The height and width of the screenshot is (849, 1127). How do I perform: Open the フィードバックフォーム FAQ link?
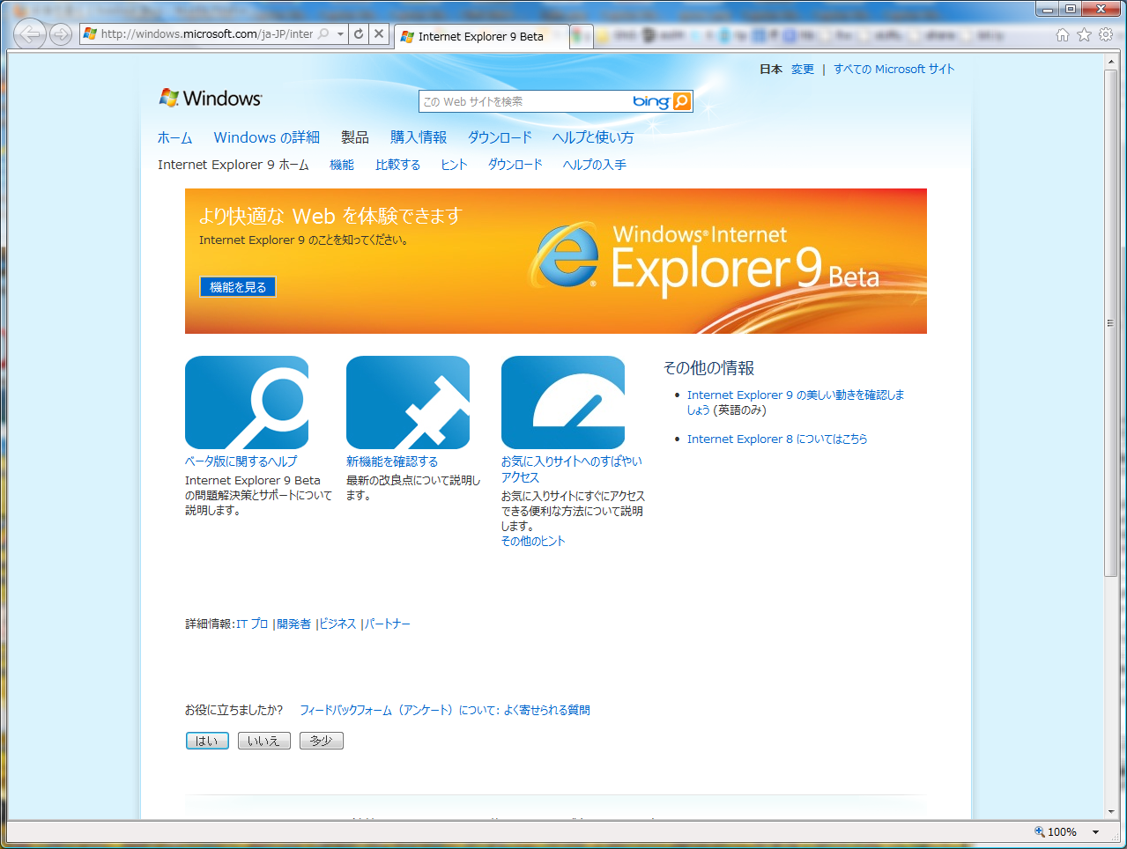tap(445, 710)
